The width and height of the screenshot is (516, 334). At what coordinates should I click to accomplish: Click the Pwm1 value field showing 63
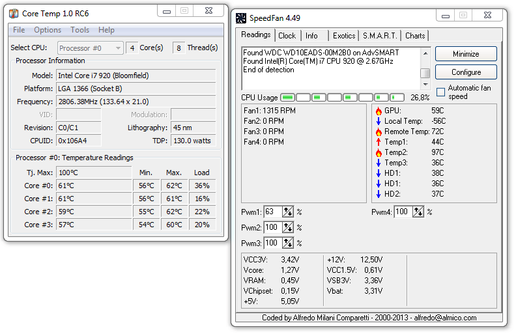[x=273, y=212]
